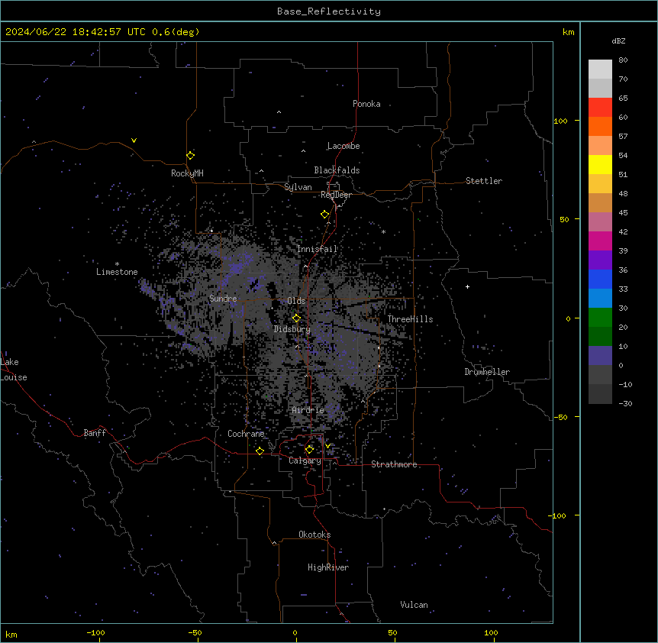Select the magenta swatch in dBZ legend
Image resolution: width=658 pixels, height=643 pixels.
coord(600,241)
